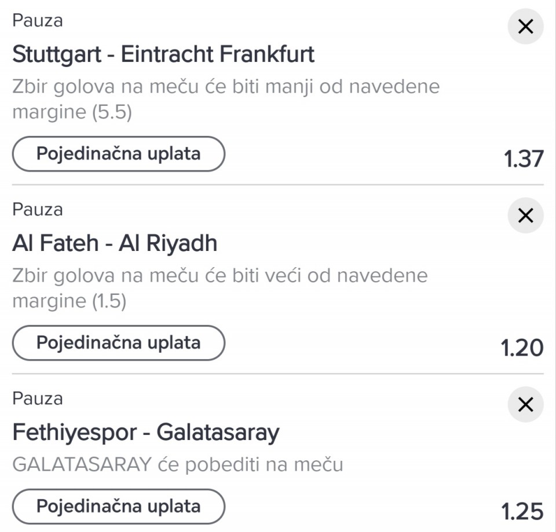Click the Pauza label above Stuttgart match
Viewport: 556px width, 532px height.
38,21
